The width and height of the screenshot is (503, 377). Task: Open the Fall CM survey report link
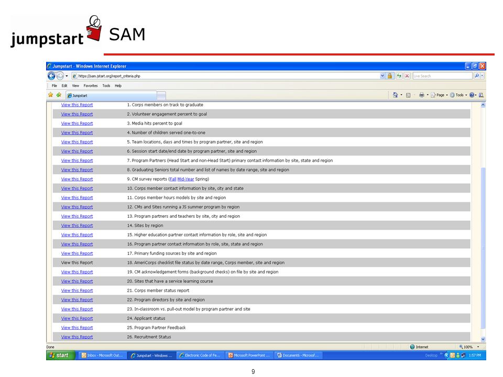tap(173, 179)
